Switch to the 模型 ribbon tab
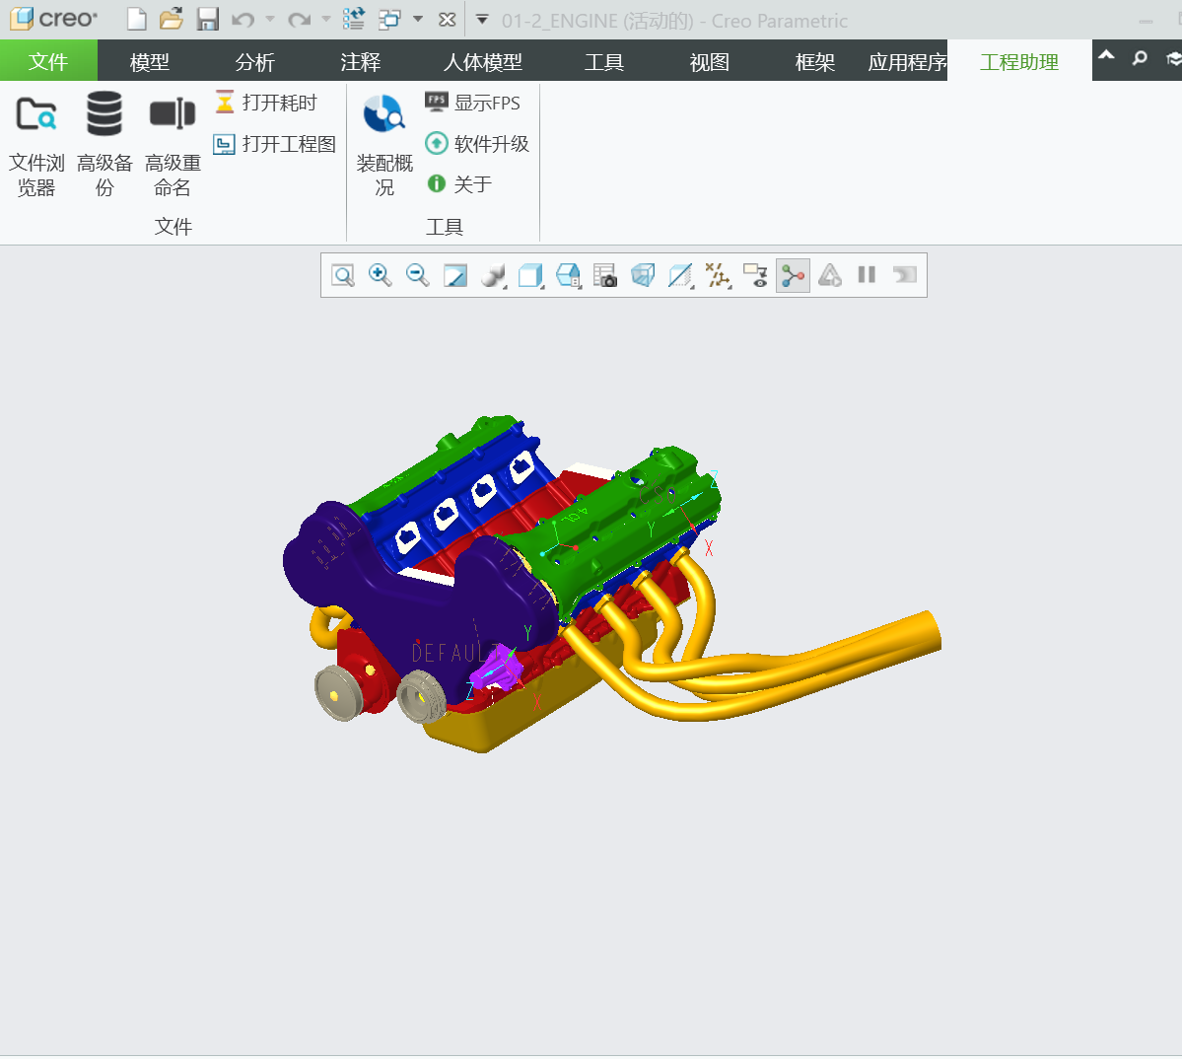This screenshot has height=1059, width=1182. coord(150,62)
